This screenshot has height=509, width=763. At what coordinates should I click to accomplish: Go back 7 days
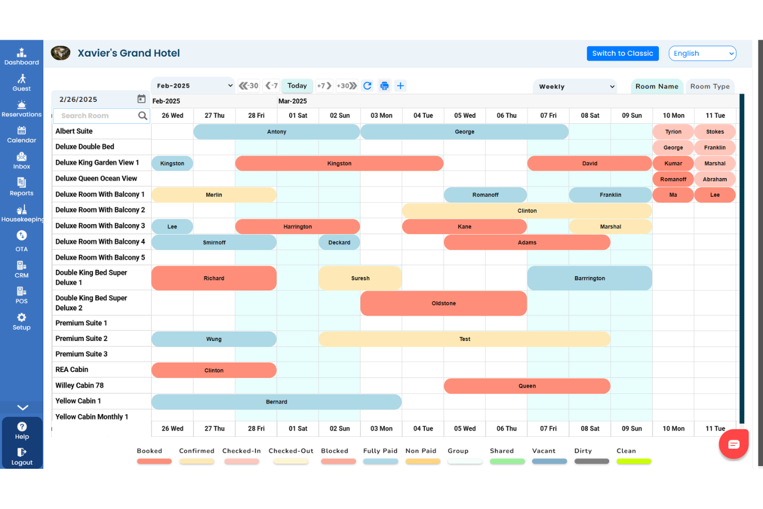tap(272, 86)
